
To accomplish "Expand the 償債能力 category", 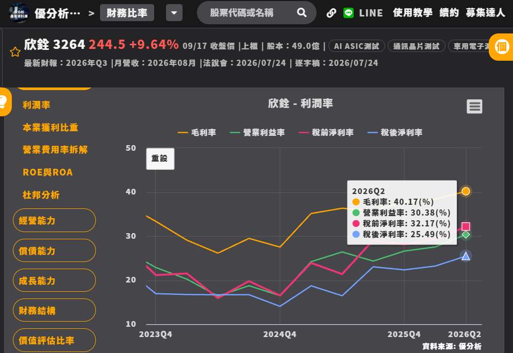I will pyautogui.click(x=54, y=251).
